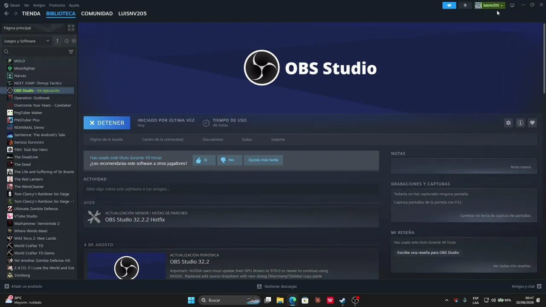Click Escribe una reseña para OBS Studio
This screenshot has height=307, width=546.
428,252
